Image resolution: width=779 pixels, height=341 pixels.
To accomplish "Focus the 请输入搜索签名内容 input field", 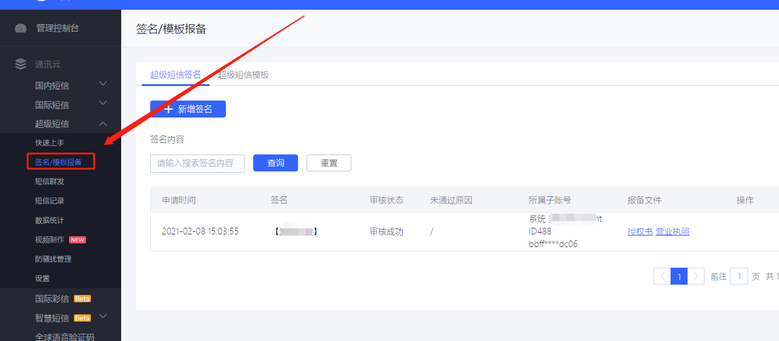I will (x=197, y=163).
